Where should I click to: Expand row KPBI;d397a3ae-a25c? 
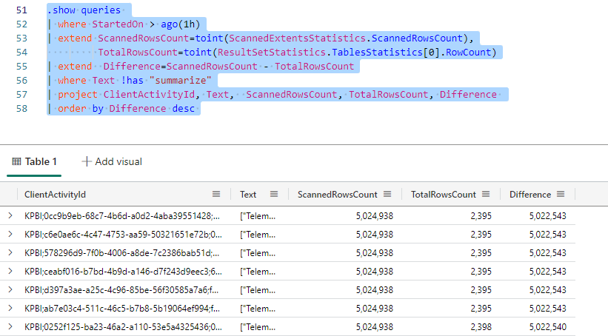click(x=10, y=290)
